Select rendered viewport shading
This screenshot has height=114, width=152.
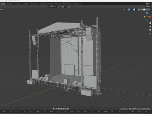click(149, 9)
